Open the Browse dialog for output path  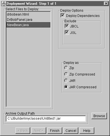[99, 116]
